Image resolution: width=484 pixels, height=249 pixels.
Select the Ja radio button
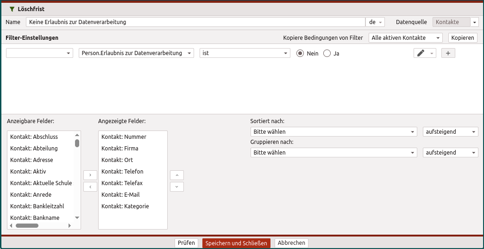327,53
